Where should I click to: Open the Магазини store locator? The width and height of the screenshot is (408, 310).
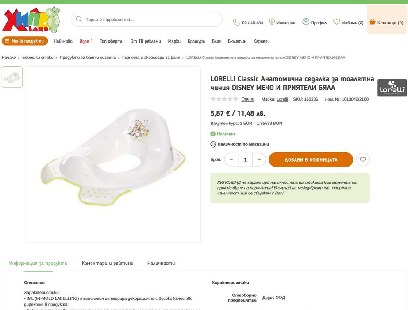point(282,23)
